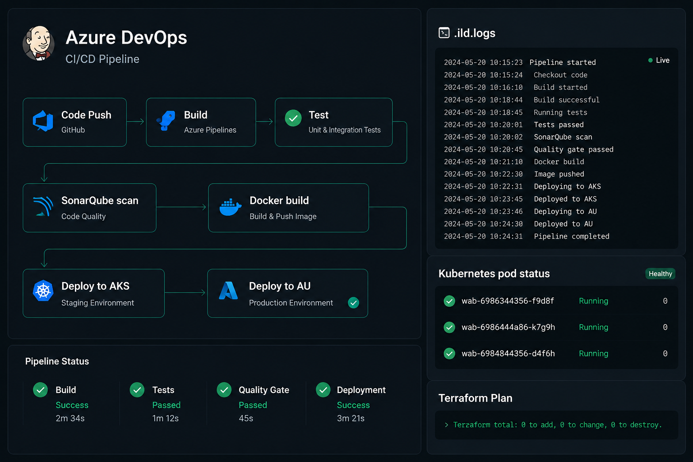Open the Deploy to AKS stage card
The width and height of the screenshot is (693, 462).
pos(94,293)
